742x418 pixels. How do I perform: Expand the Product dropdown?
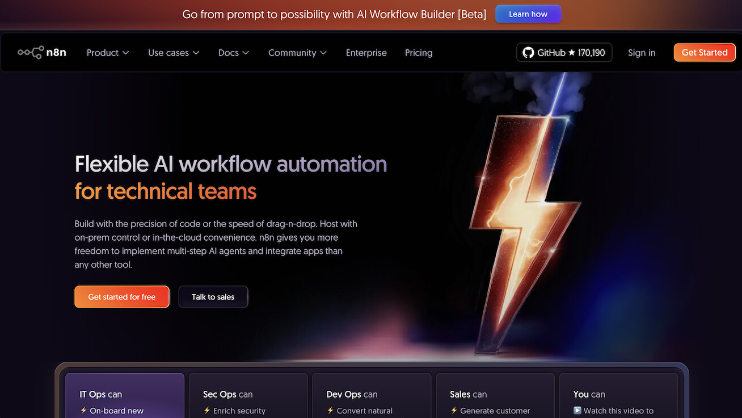[107, 52]
